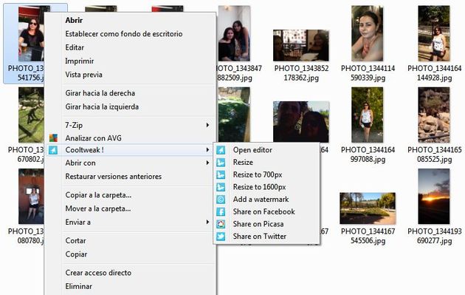465x295 pixels.
Task: Open the Cooltweak ! menu entry
Action: coord(85,150)
